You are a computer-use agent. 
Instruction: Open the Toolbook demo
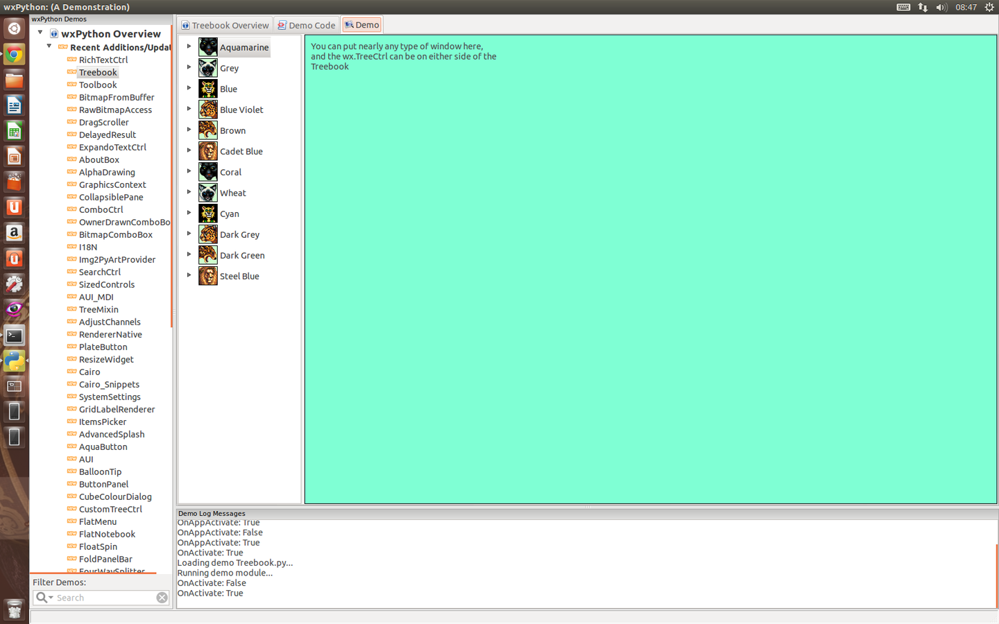coord(98,85)
